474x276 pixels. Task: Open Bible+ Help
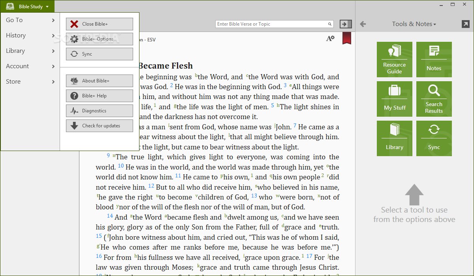[100, 96]
